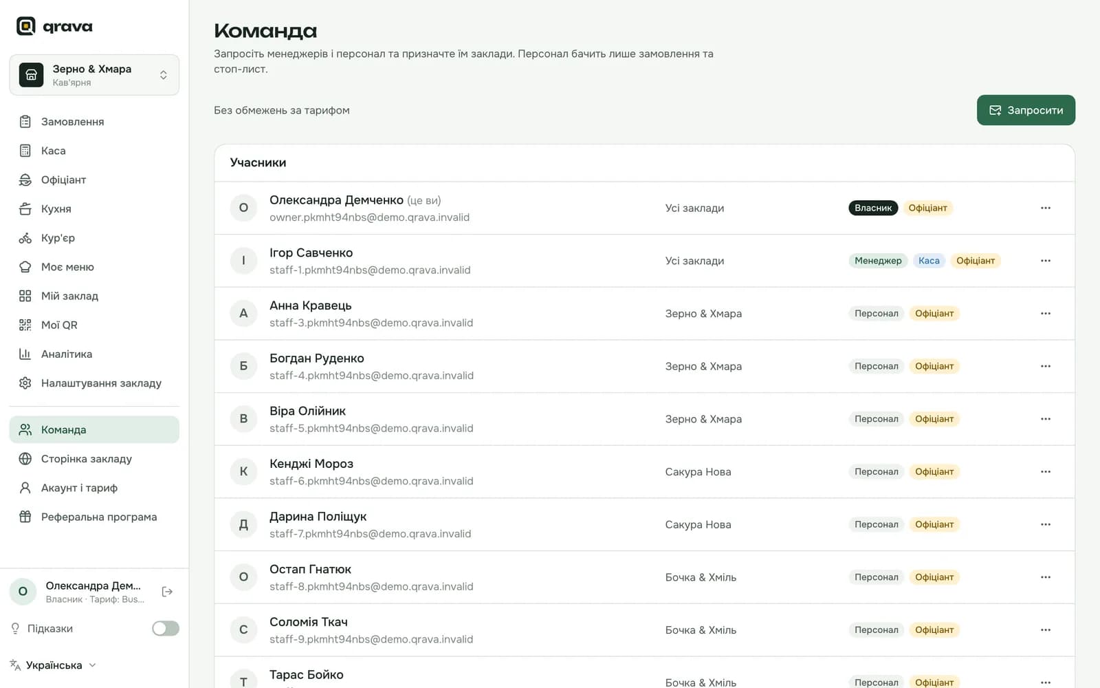Open actions menu for Анна Кравець
Image resolution: width=1100 pixels, height=688 pixels.
click(x=1046, y=313)
